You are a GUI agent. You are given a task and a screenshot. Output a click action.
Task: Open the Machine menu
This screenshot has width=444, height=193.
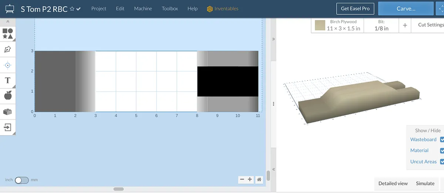click(x=143, y=9)
